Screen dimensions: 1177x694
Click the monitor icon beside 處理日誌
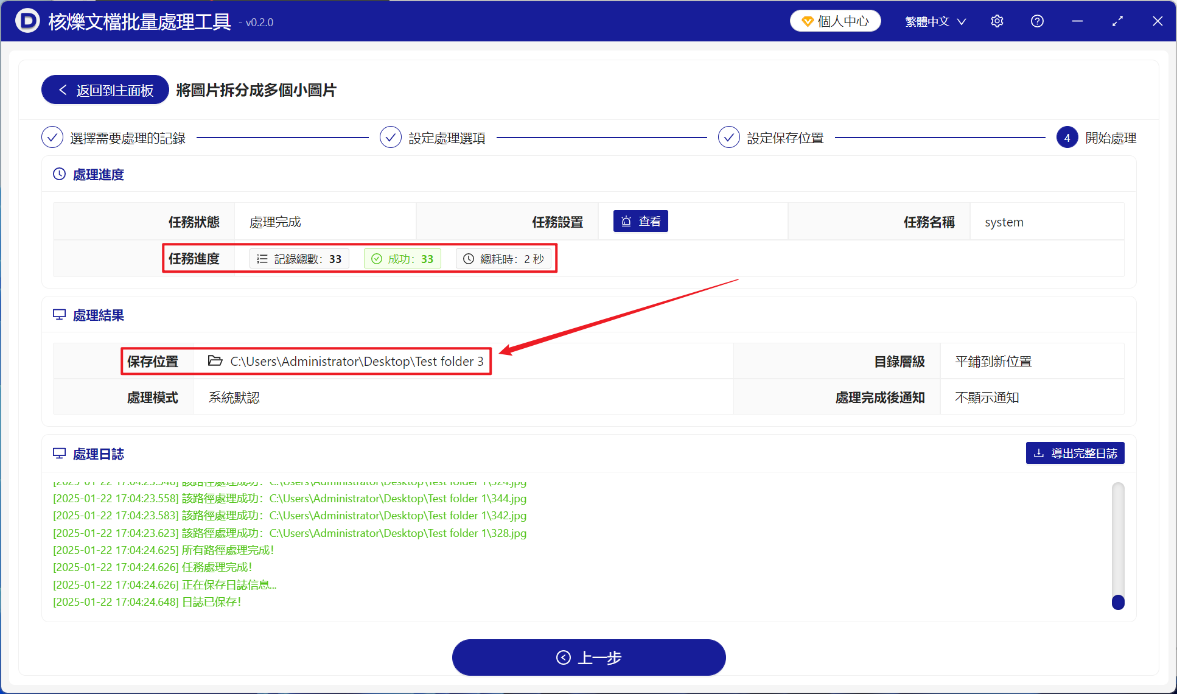point(59,454)
